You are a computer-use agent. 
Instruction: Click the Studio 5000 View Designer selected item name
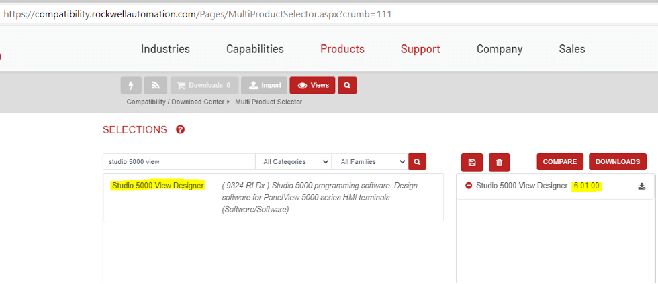pos(522,186)
